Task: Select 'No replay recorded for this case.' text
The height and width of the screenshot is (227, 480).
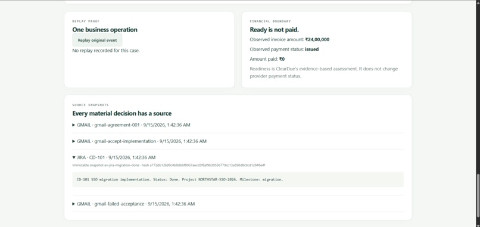Action: pos(106,51)
